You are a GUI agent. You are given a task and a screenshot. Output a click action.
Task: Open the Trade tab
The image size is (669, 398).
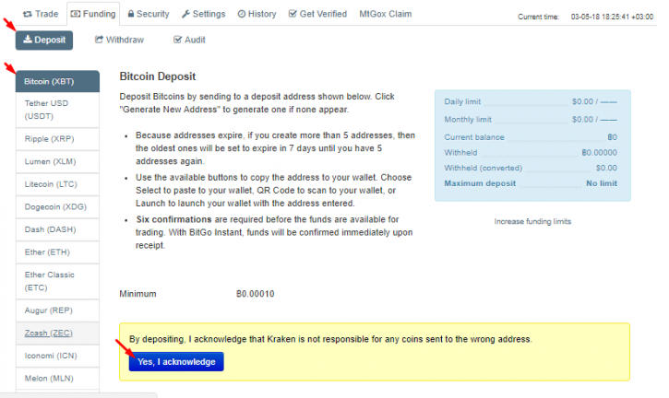[40, 14]
